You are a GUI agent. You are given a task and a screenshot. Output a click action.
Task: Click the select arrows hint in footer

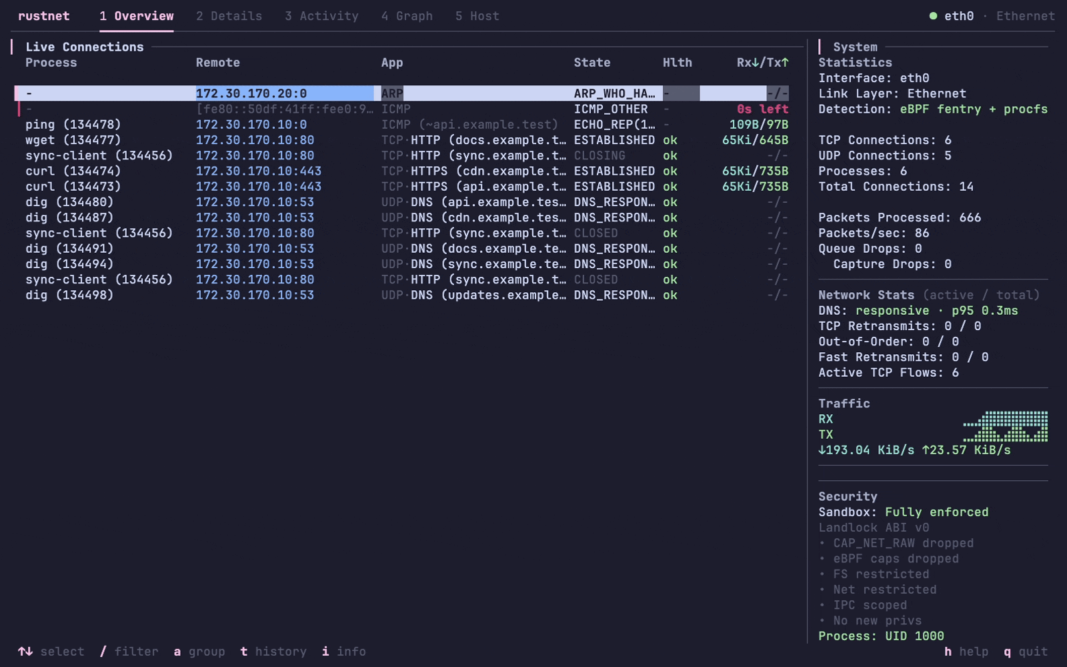51,652
